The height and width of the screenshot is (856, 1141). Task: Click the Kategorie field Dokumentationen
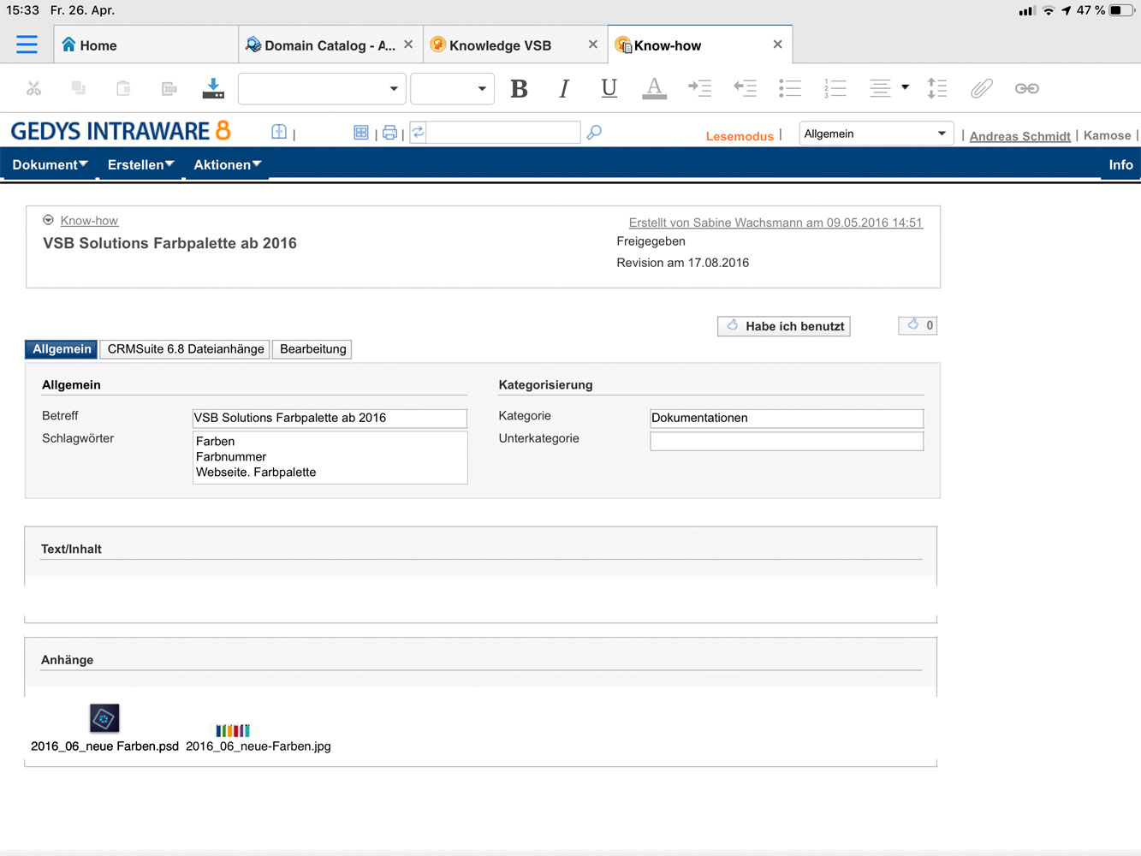point(787,418)
